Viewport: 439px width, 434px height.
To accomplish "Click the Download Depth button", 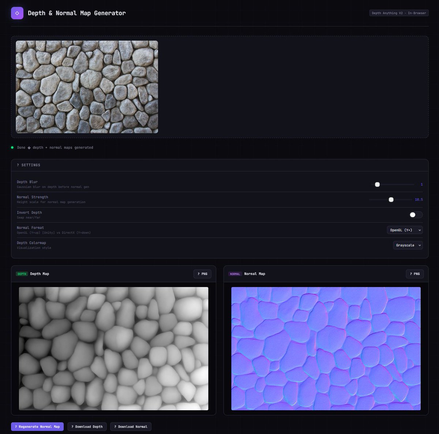I will [87, 427].
